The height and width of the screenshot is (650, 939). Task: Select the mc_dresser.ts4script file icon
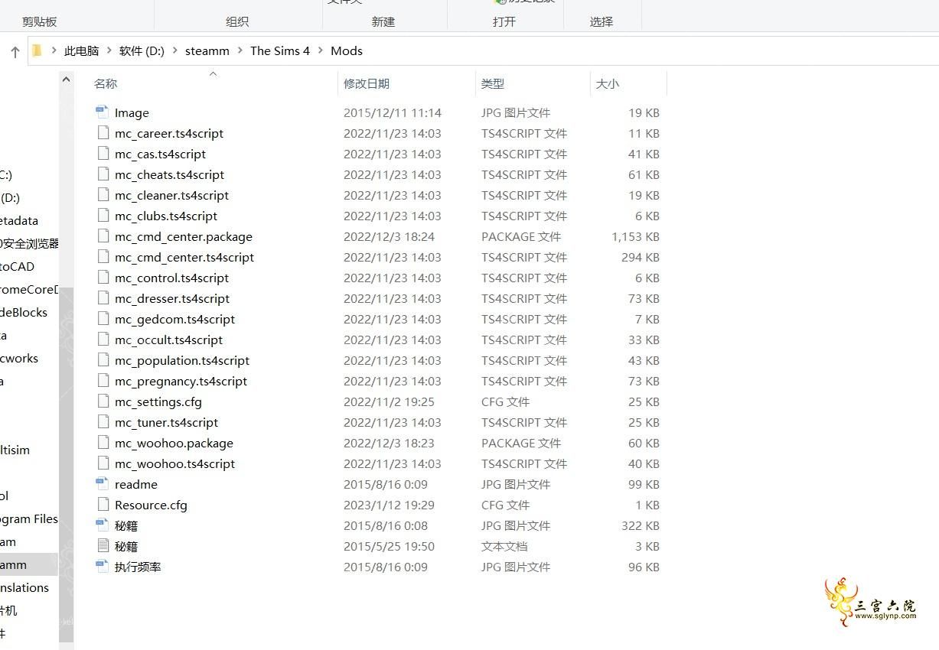(x=103, y=298)
